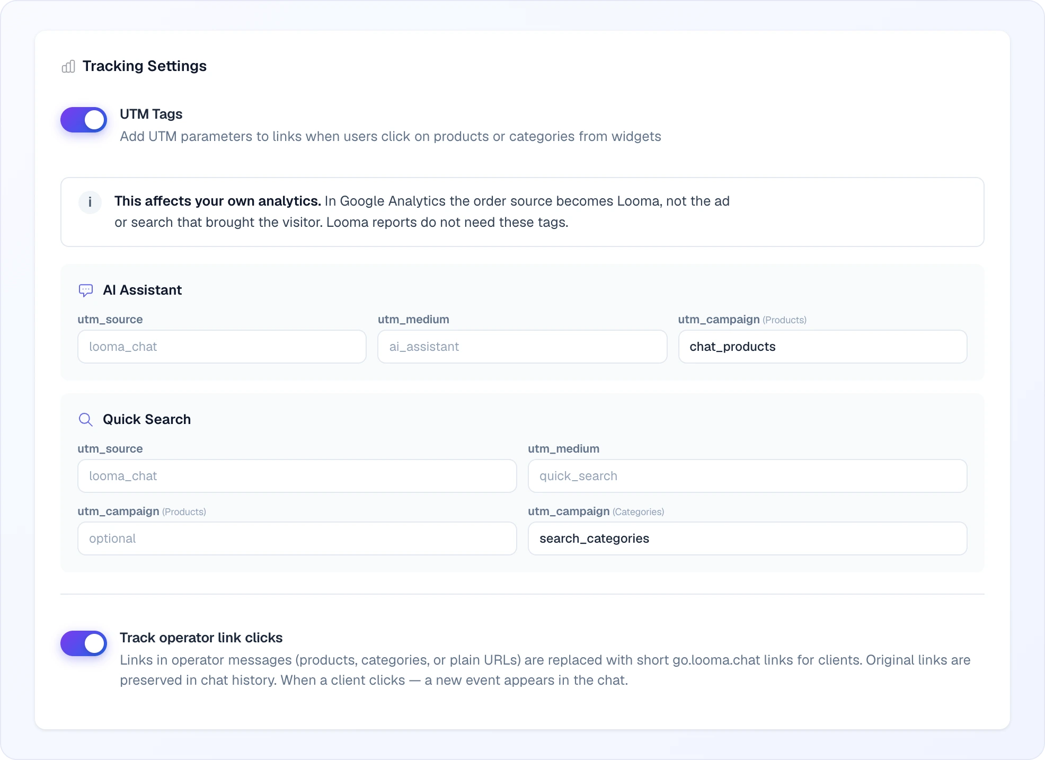
Task: Click the Quick Search section title
Action: 147,419
